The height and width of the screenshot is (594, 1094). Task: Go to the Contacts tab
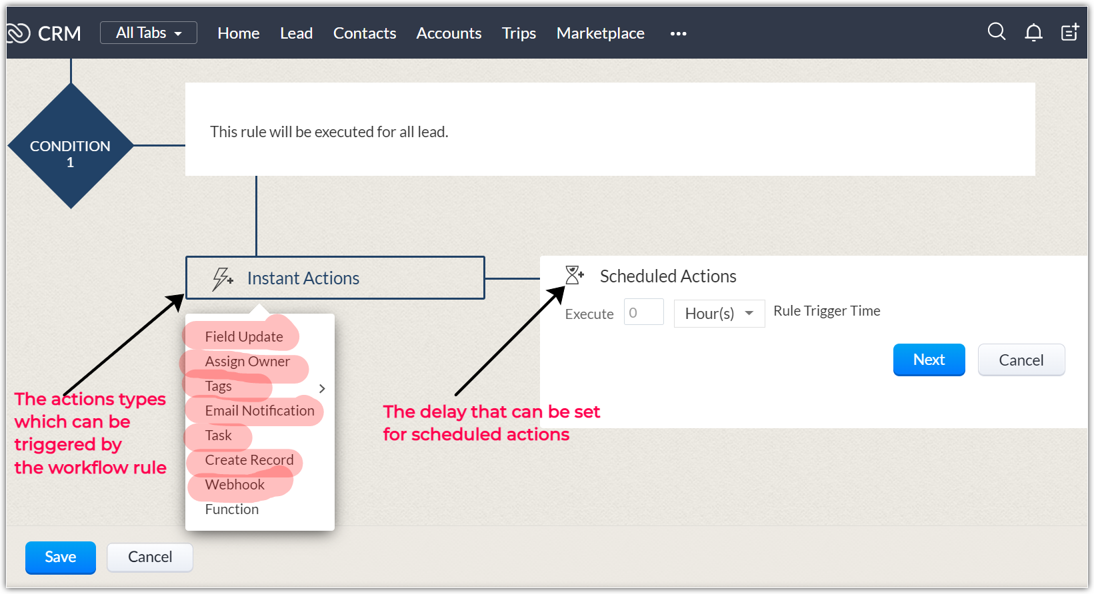364,33
